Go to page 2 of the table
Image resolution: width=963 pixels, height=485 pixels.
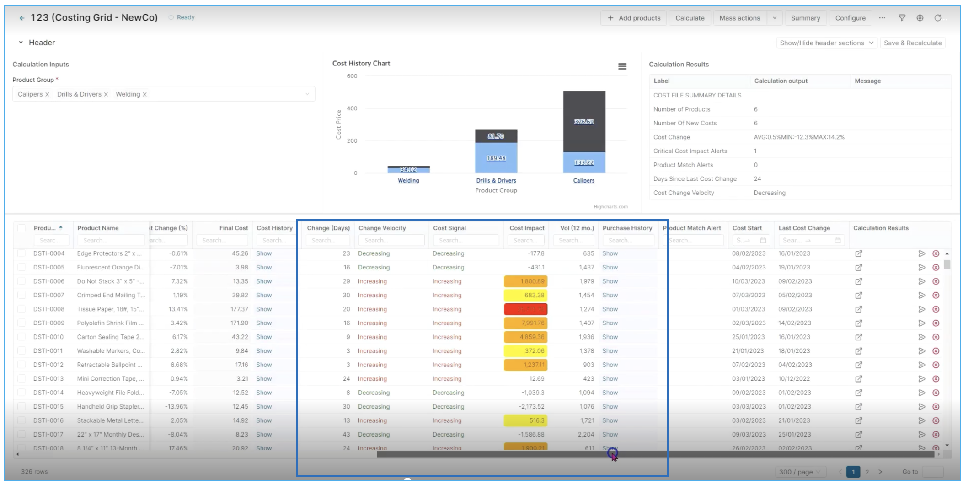click(x=867, y=472)
